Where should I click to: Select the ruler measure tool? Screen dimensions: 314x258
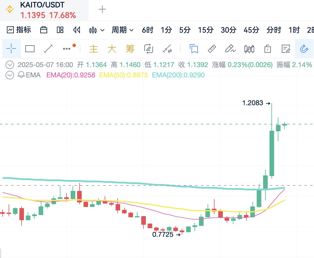click(x=212, y=49)
